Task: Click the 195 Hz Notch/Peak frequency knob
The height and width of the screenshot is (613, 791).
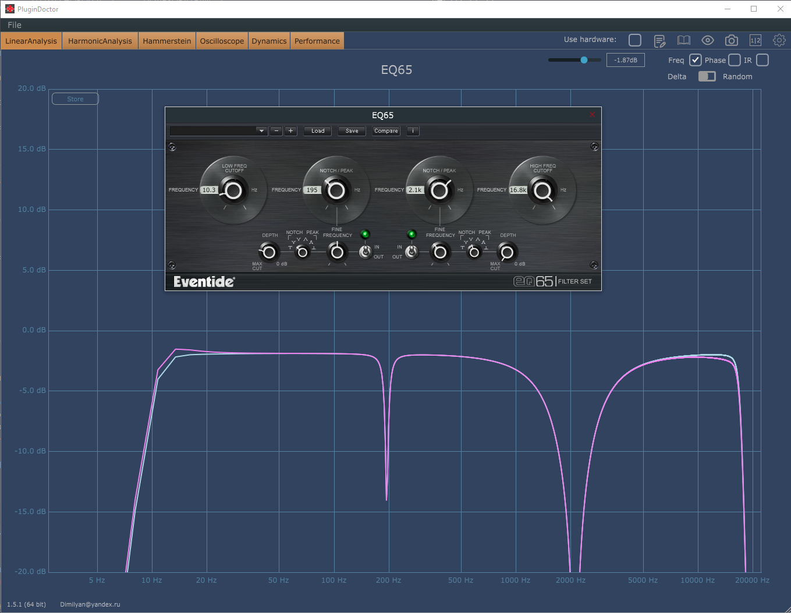Action: tap(336, 190)
